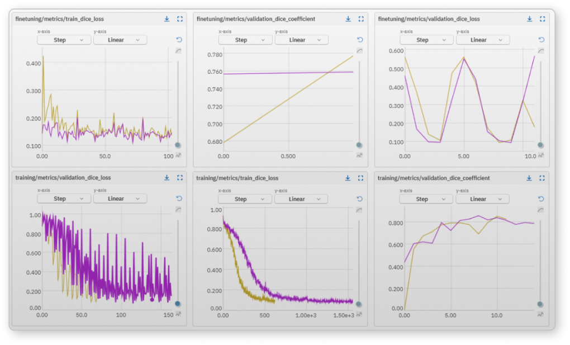The width and height of the screenshot is (570, 345).
Task: Click the title "training/metrics/validation_dice_loss"
Action: click(63, 178)
